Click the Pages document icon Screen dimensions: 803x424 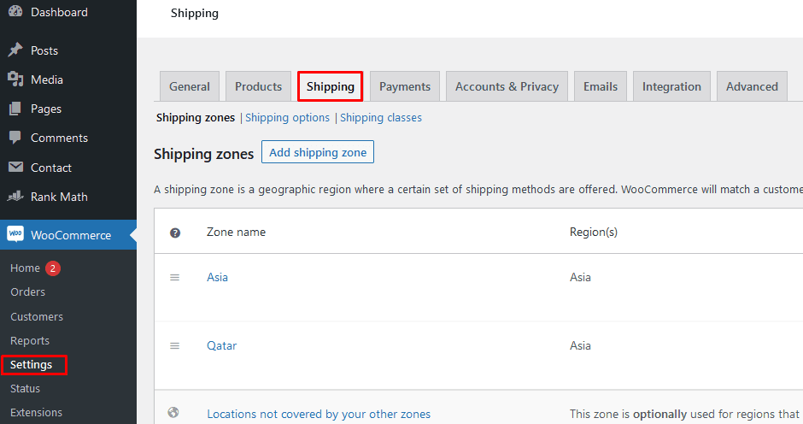click(15, 109)
